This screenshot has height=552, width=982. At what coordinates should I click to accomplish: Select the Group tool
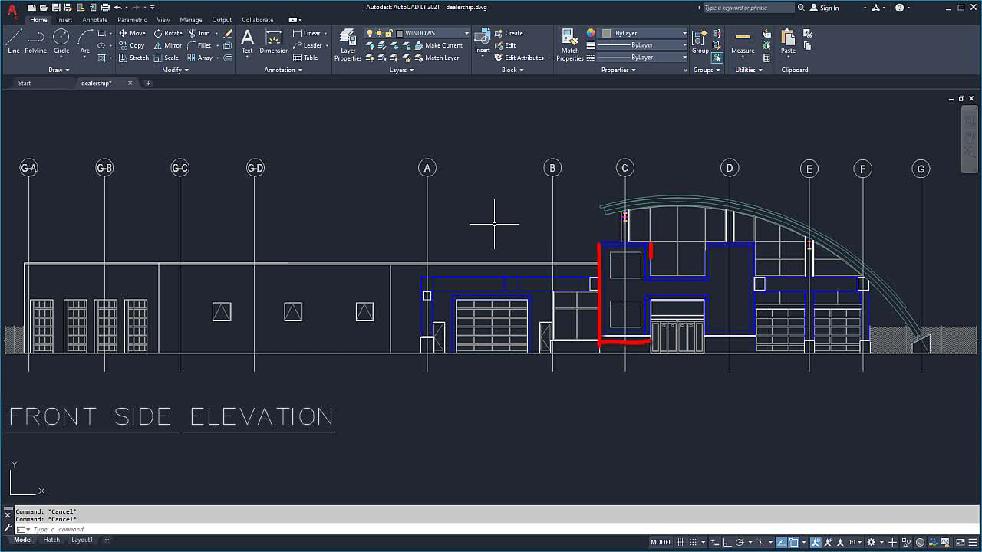(x=700, y=41)
